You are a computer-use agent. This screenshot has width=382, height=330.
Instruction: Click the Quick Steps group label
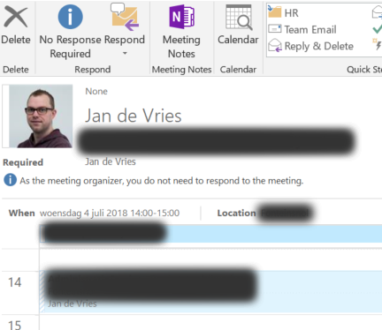tap(364, 70)
